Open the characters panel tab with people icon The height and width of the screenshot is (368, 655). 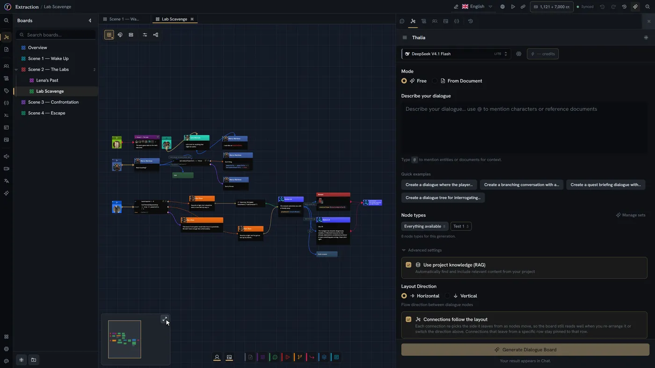pos(435,21)
